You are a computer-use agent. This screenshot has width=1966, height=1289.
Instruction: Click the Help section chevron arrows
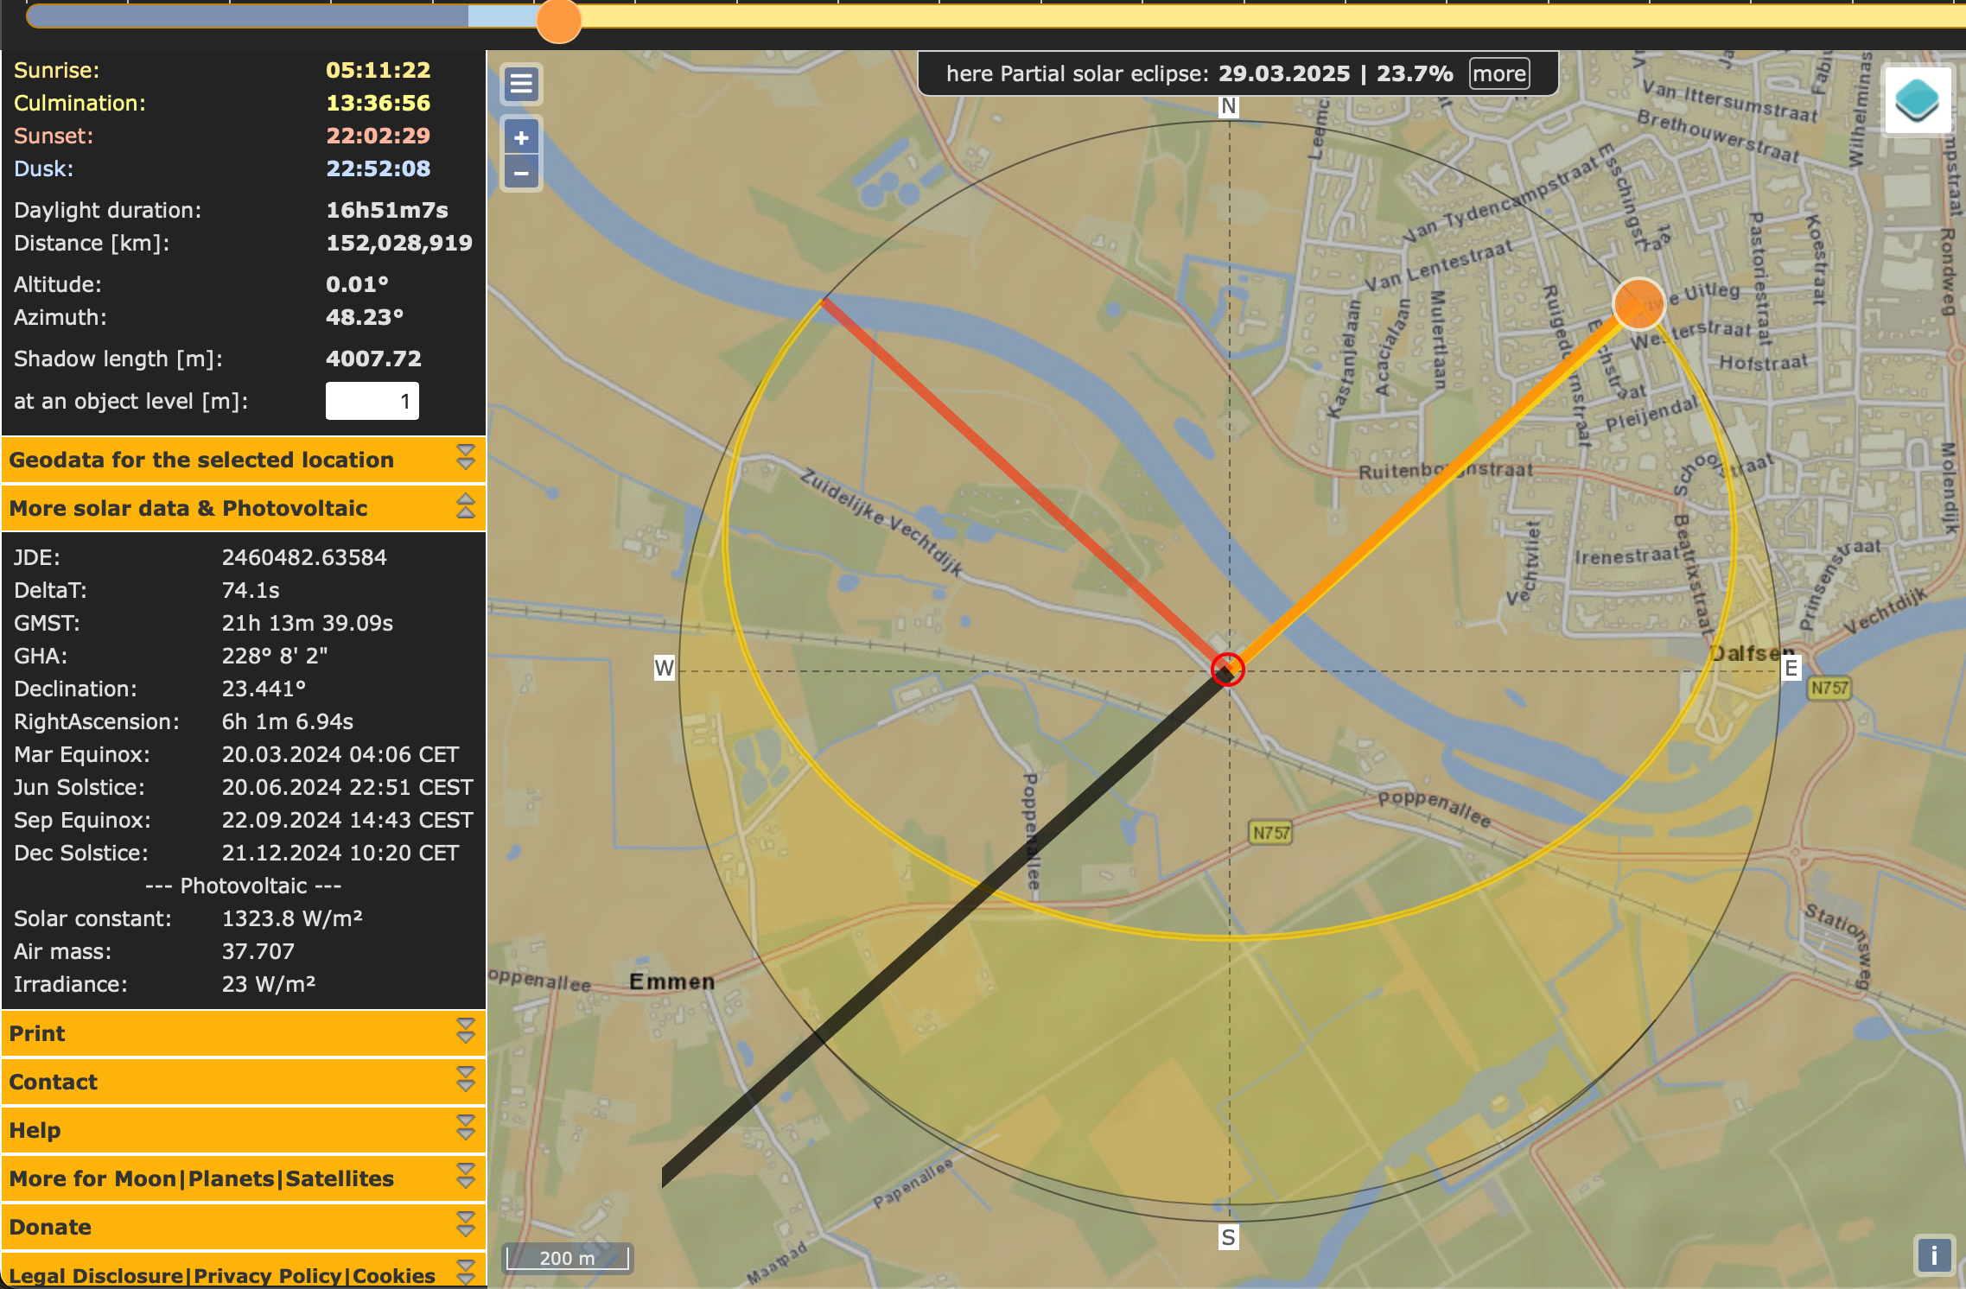[466, 1127]
